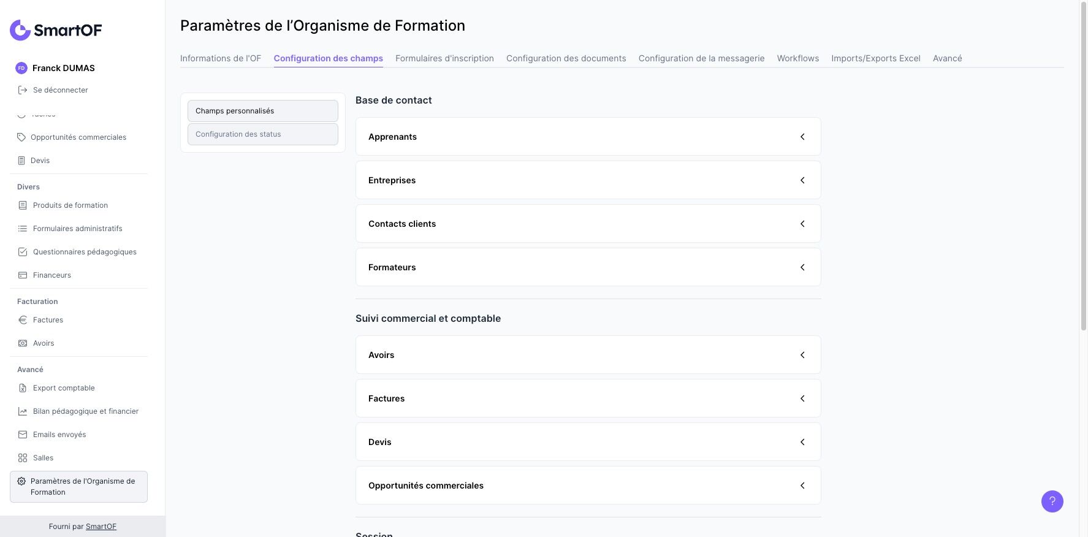Follow the SmartOF footer link

[101, 527]
